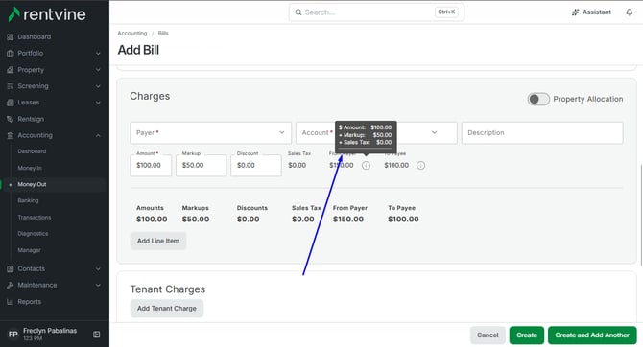Click the Portfolio briefcase icon
The height and width of the screenshot is (347, 643).
coord(11,54)
